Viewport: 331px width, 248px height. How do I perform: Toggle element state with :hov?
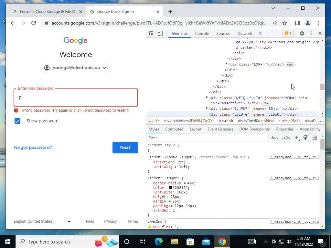[x=274, y=138]
